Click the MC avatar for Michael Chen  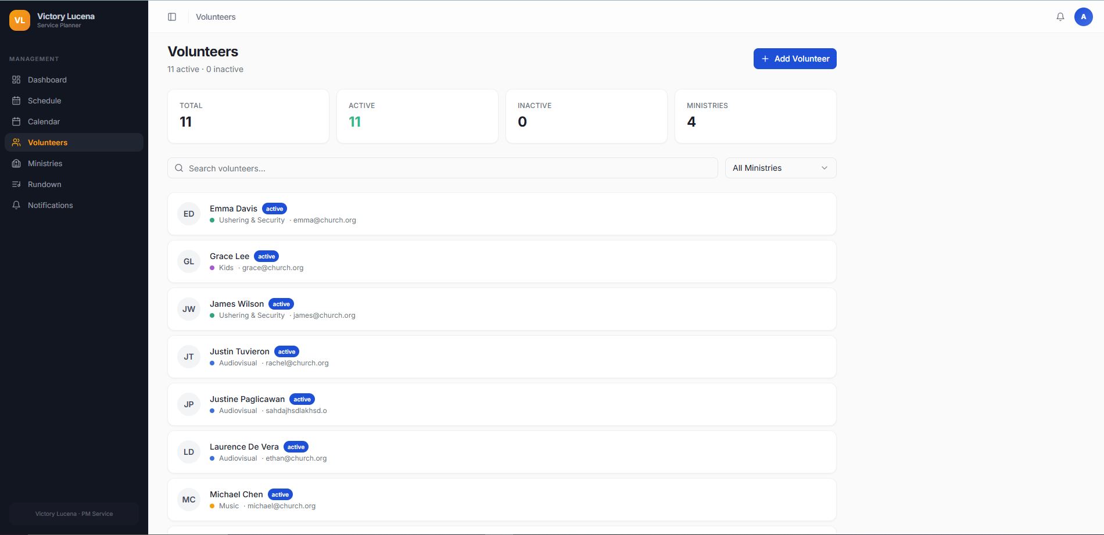pyautogui.click(x=189, y=500)
